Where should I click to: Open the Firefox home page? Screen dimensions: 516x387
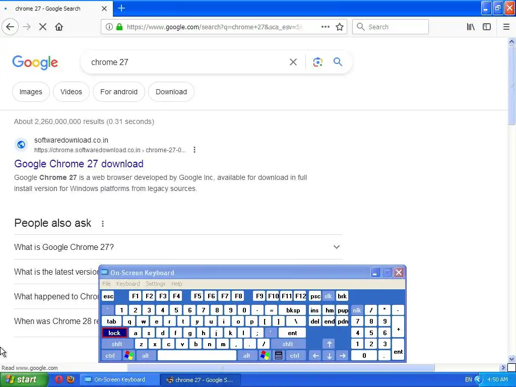coord(59,27)
